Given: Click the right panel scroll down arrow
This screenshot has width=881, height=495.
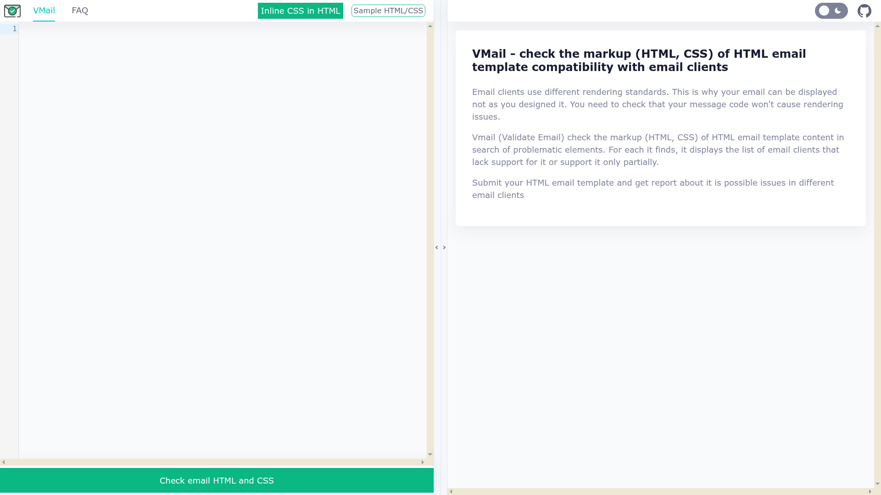Looking at the screenshot, I should coord(877,484).
